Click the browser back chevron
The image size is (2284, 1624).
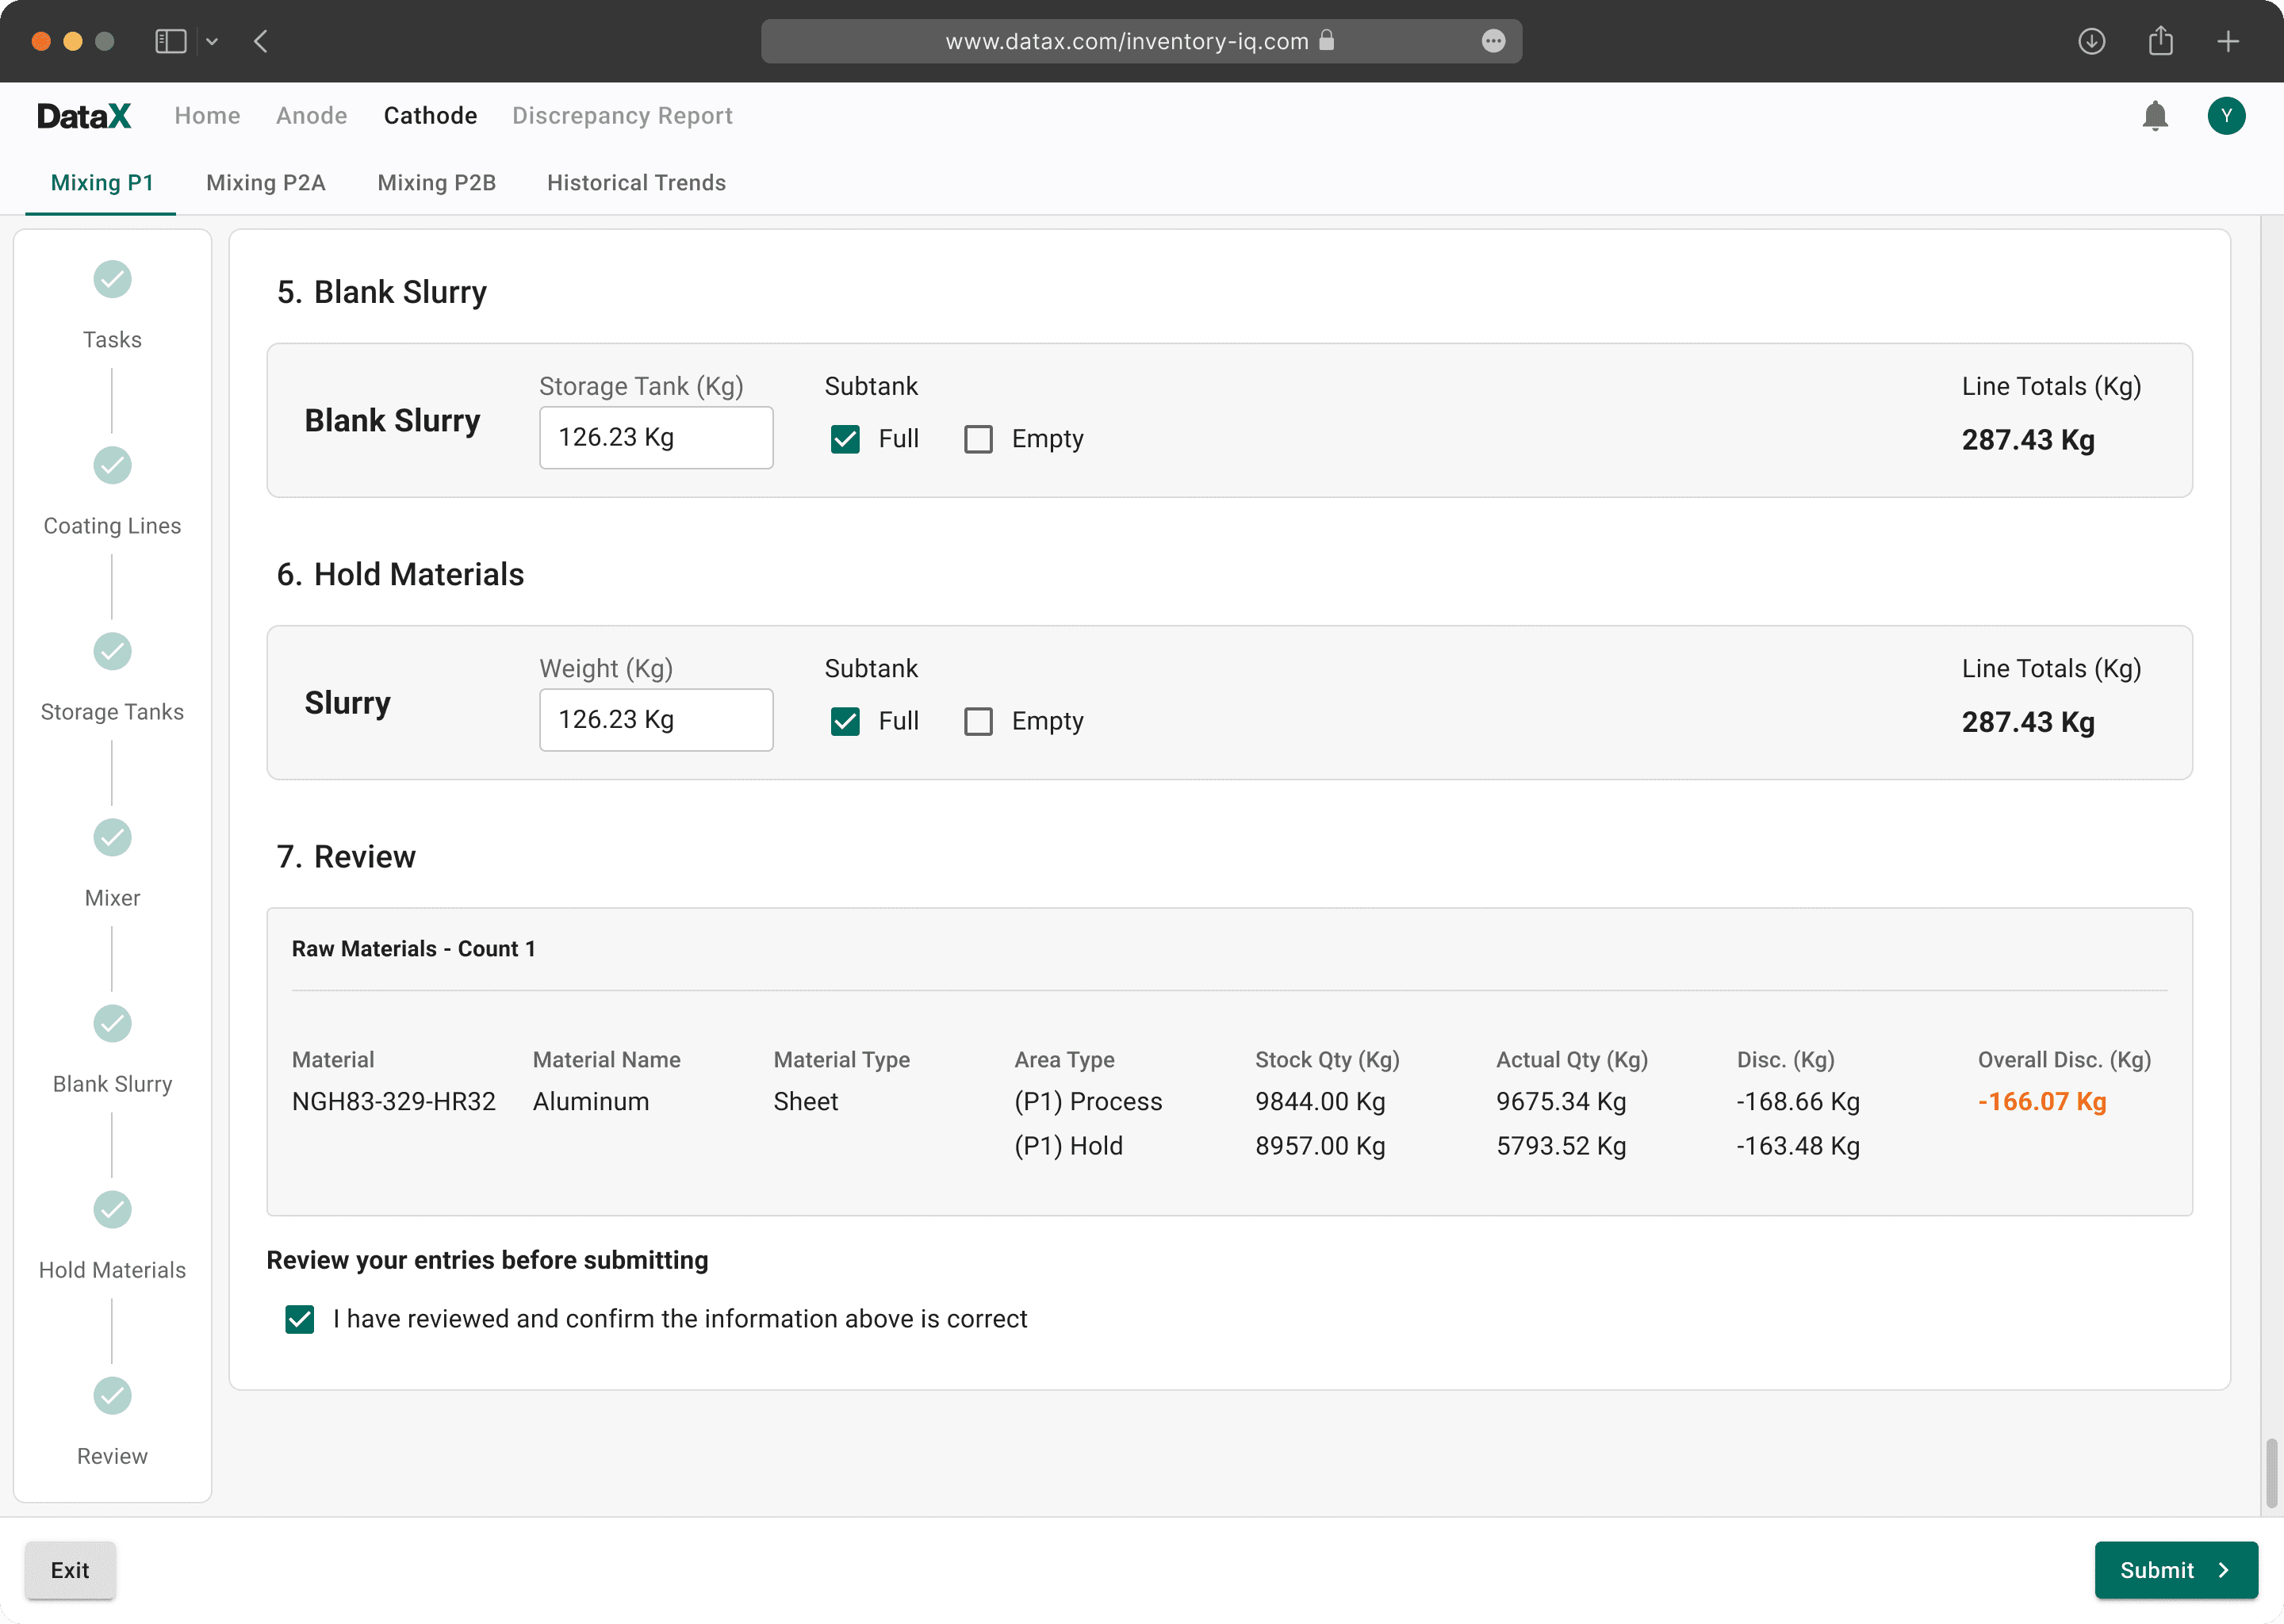[x=261, y=41]
